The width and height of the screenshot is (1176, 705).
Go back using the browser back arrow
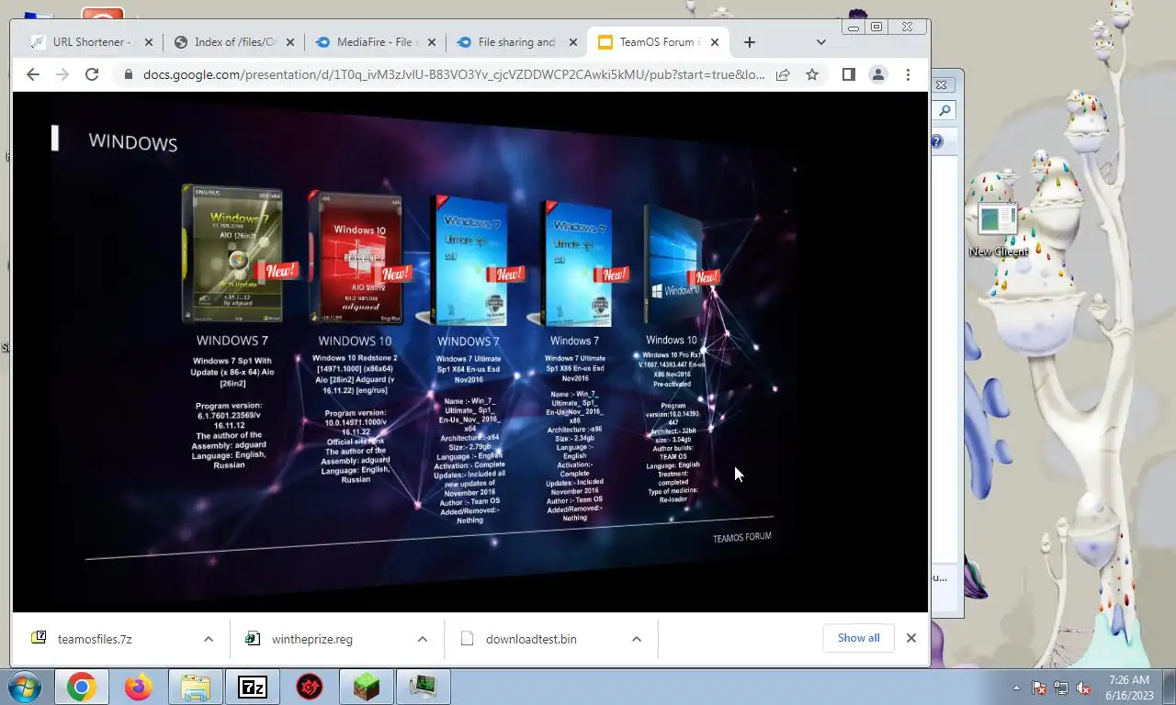click(x=33, y=74)
